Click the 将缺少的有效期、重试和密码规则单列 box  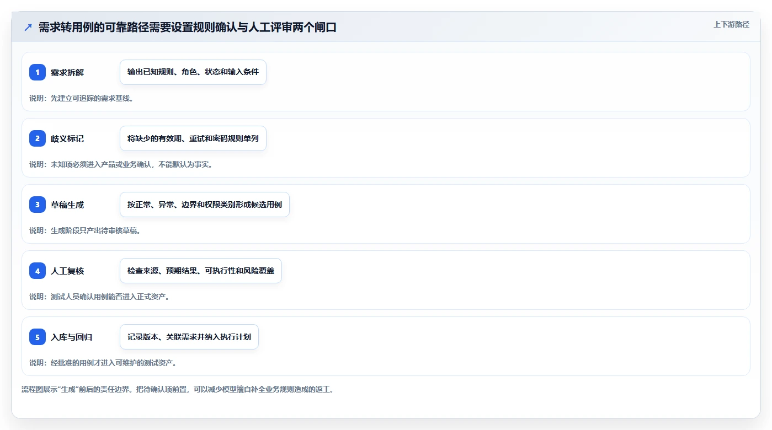point(193,138)
